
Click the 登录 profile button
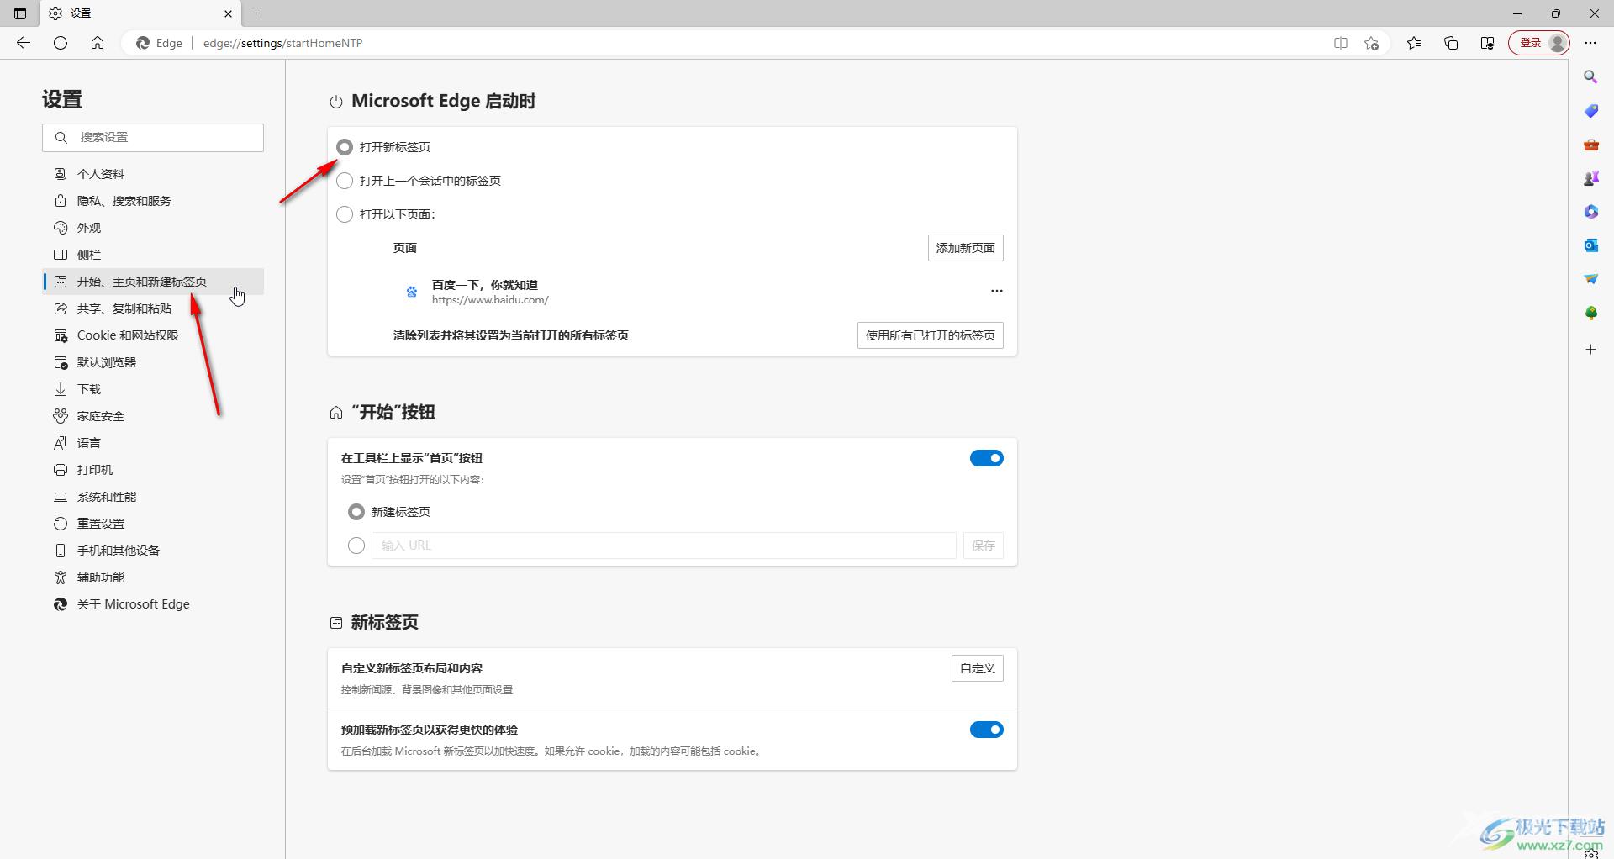coord(1539,43)
